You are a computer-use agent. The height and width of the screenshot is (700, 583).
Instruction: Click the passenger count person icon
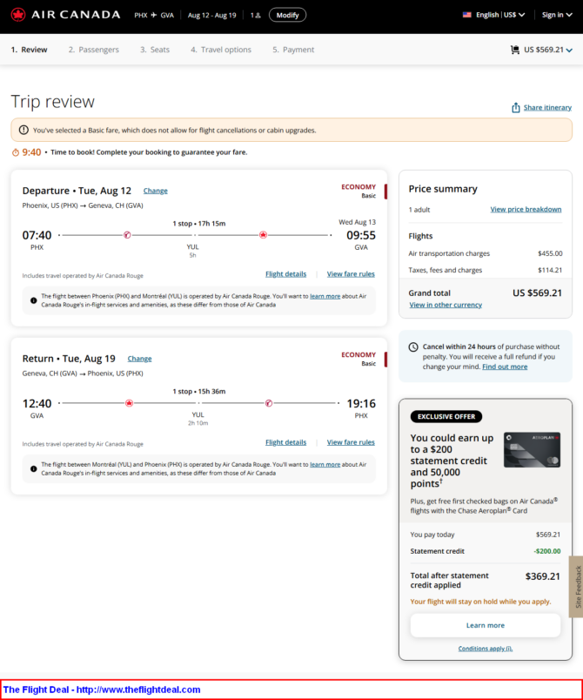coord(258,15)
